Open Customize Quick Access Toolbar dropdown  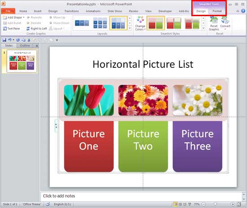(x=57, y=40)
